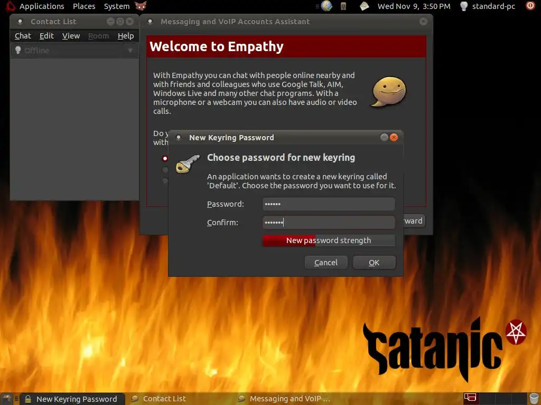The width and height of the screenshot is (541, 405).
Task: Open the Help menu in Contact List
Action: [x=126, y=36]
